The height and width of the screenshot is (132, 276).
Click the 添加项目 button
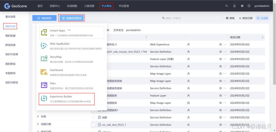tap(45, 18)
